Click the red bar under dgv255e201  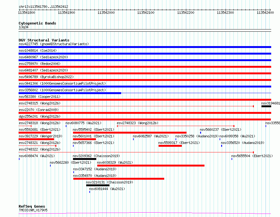coord(145,119)
